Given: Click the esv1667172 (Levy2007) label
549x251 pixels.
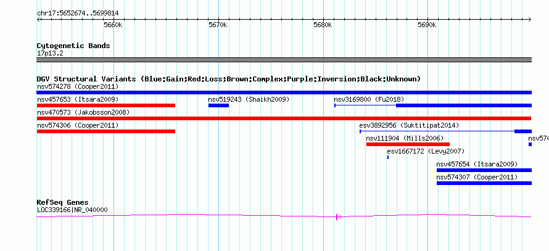Looking at the screenshot, I should coord(426,151).
